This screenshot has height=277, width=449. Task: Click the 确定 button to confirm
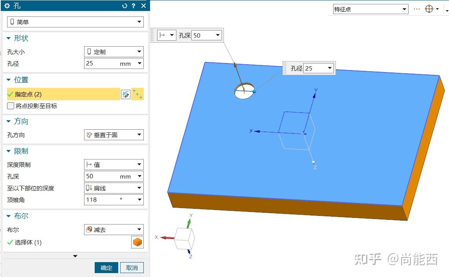click(x=106, y=268)
